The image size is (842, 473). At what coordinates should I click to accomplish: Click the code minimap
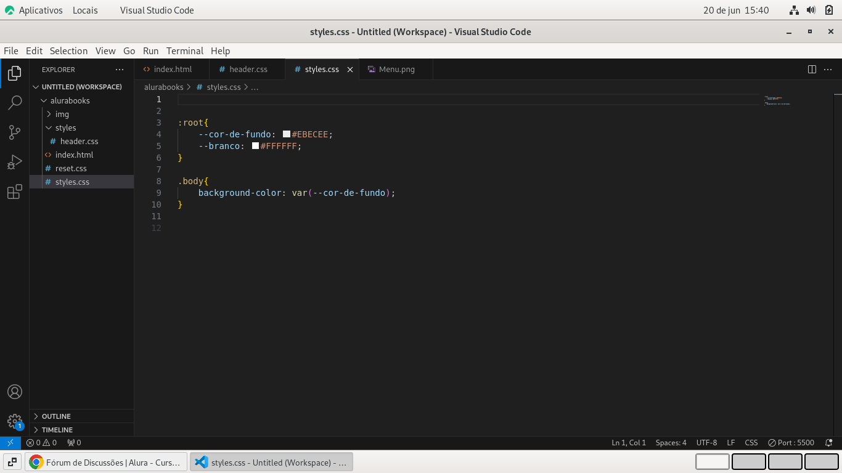point(777,100)
